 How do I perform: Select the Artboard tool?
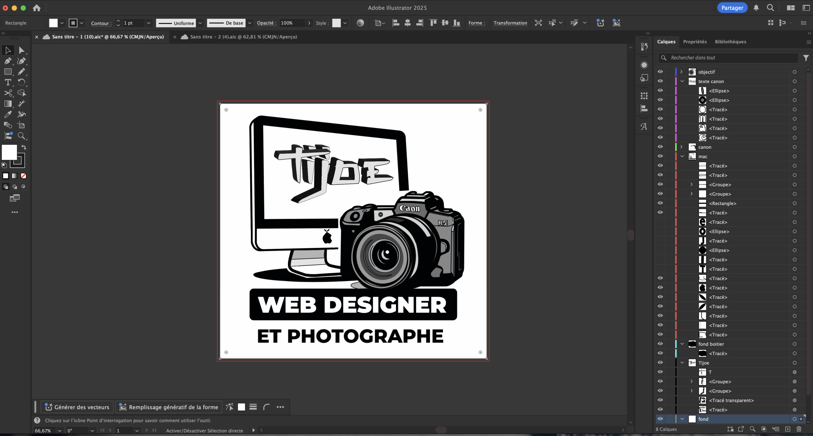pos(22,125)
